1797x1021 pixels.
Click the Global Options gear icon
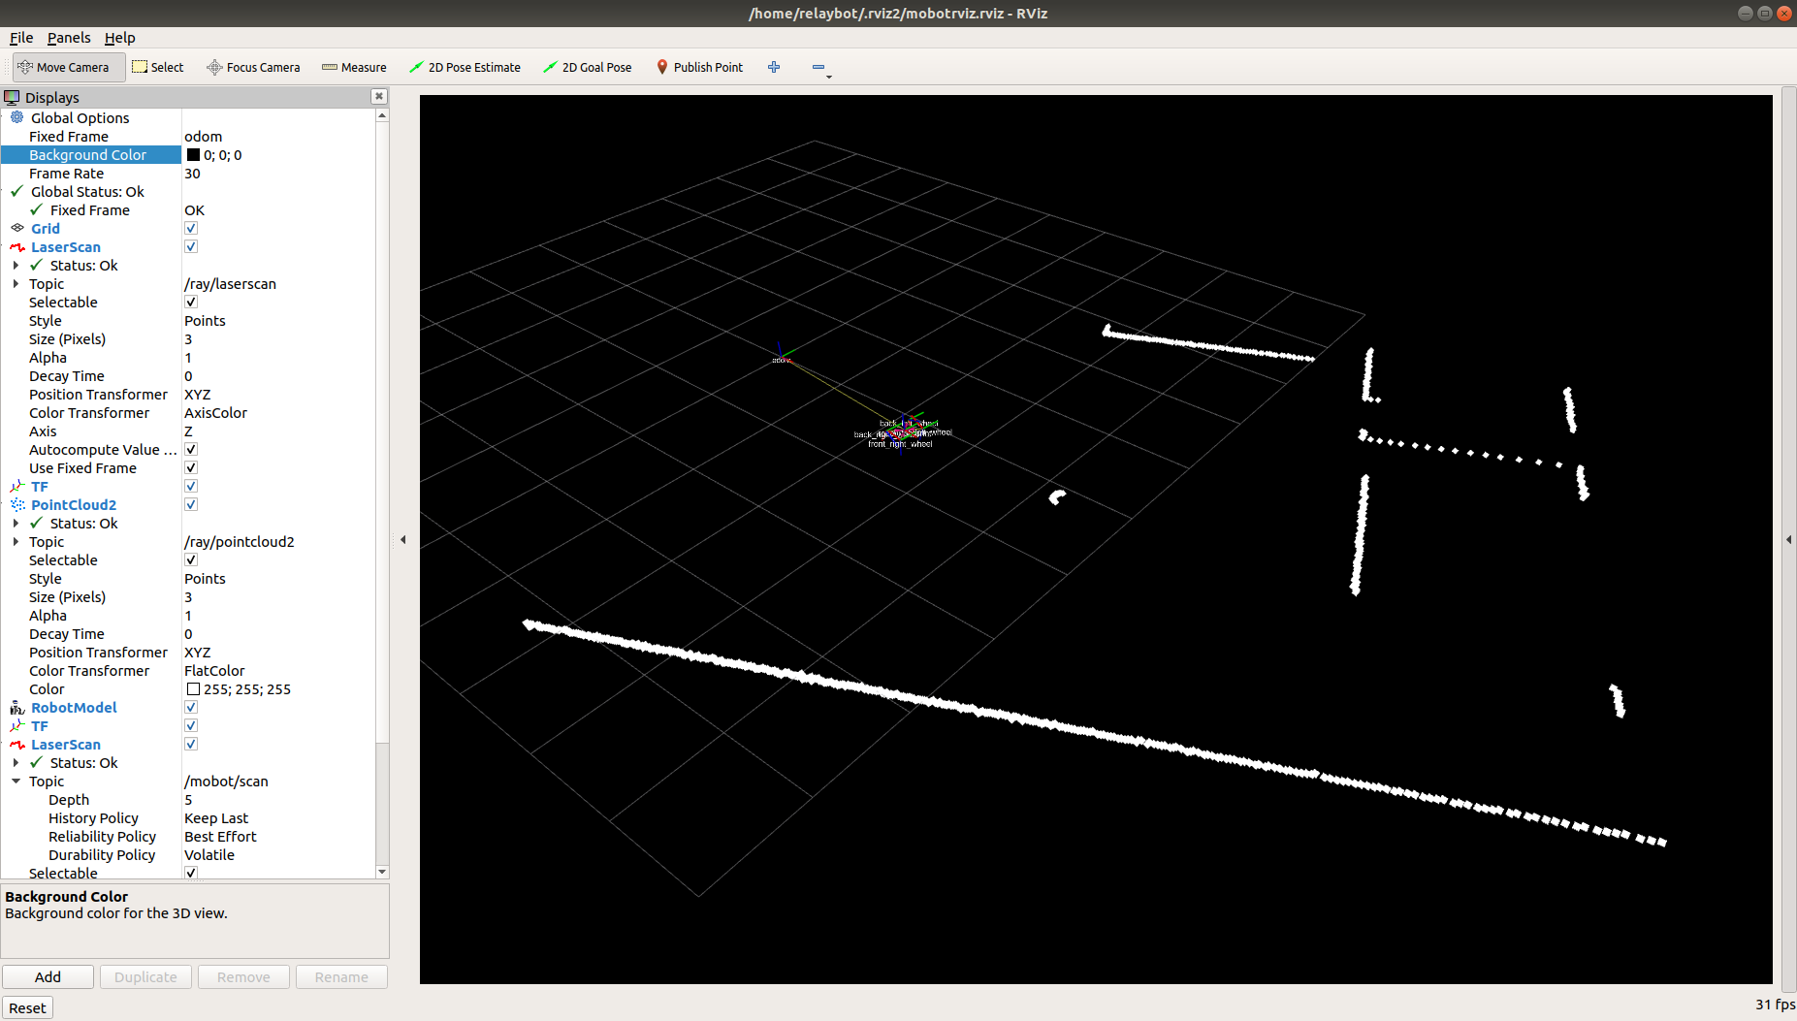point(17,117)
